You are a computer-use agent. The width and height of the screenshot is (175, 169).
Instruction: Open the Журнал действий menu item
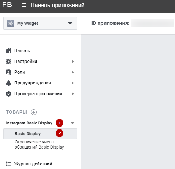pos(33,164)
